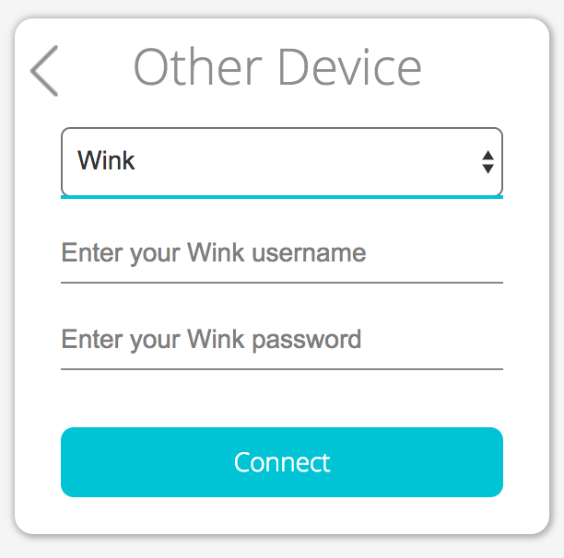Go back using the left chevron icon
The height and width of the screenshot is (558, 564).
pos(44,70)
